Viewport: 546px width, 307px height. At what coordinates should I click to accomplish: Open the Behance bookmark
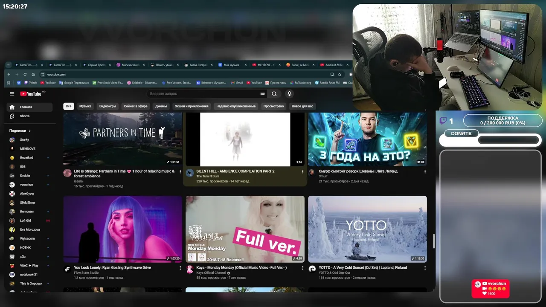211,83
